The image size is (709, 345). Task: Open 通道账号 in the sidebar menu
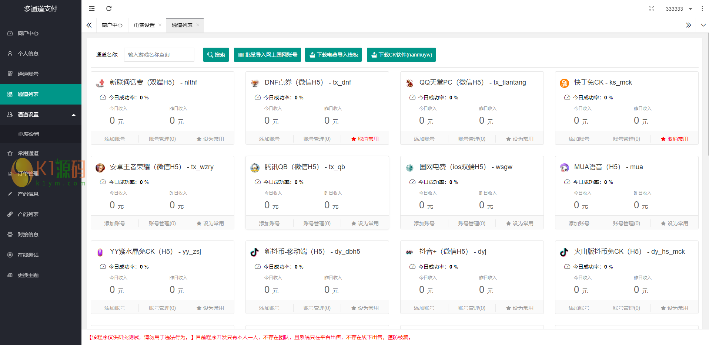pos(28,74)
